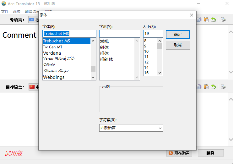233x164 pixels.
Task: Click the source text pane scroll-up arrow
Action: pyautogui.click(x=231, y=32)
